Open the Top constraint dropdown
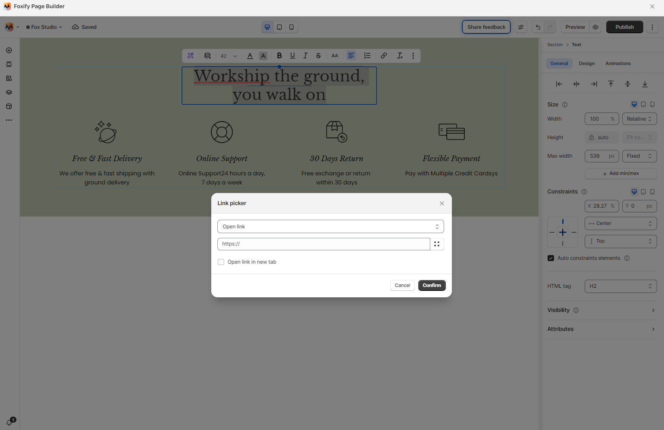The height and width of the screenshot is (430, 664). 621,241
